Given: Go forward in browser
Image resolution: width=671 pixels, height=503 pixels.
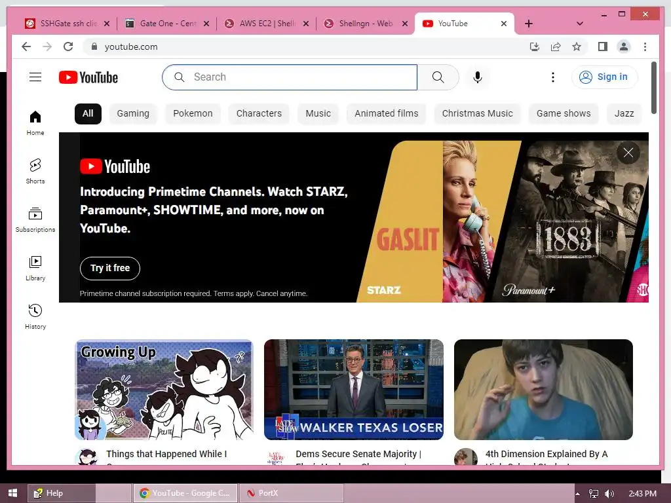Looking at the screenshot, I should tap(47, 47).
